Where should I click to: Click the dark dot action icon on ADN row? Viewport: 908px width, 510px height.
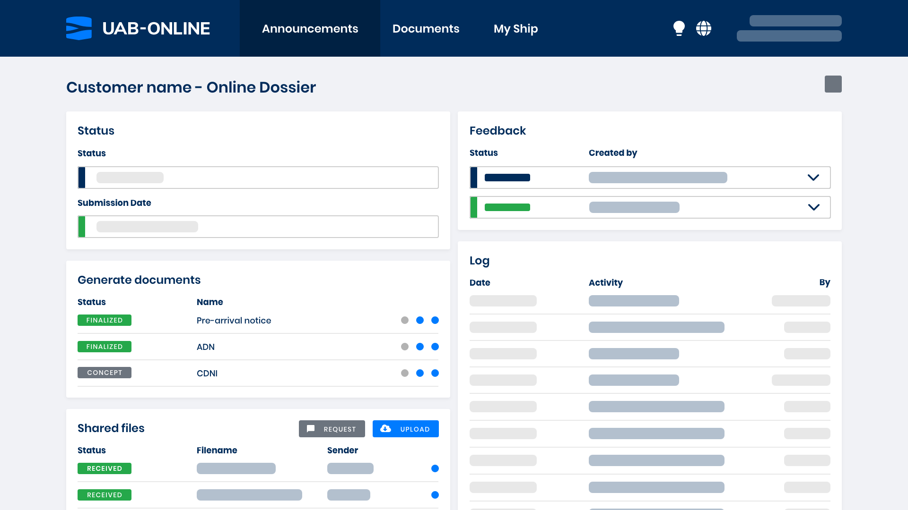(404, 347)
